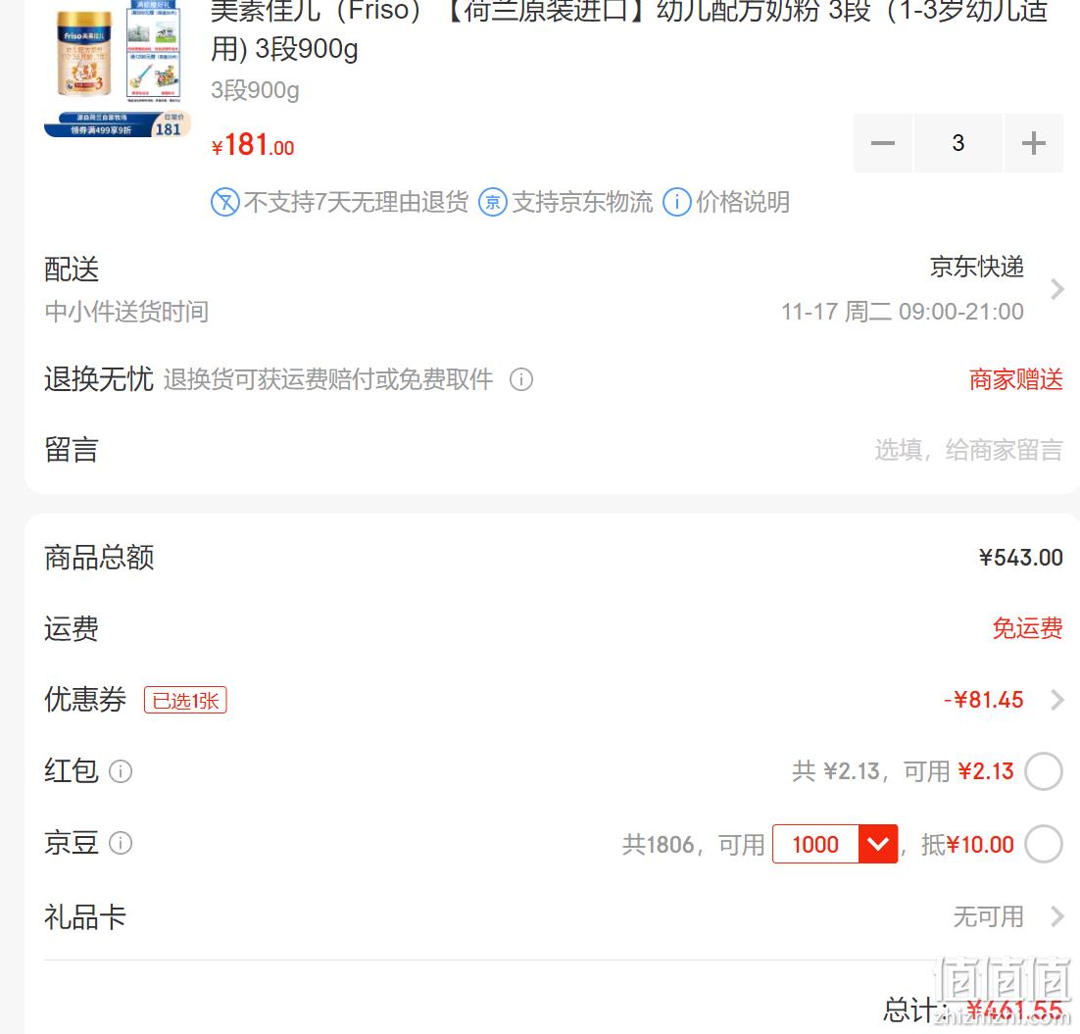Open the price explanation info icon
This screenshot has height=1034, width=1080.
[677, 203]
